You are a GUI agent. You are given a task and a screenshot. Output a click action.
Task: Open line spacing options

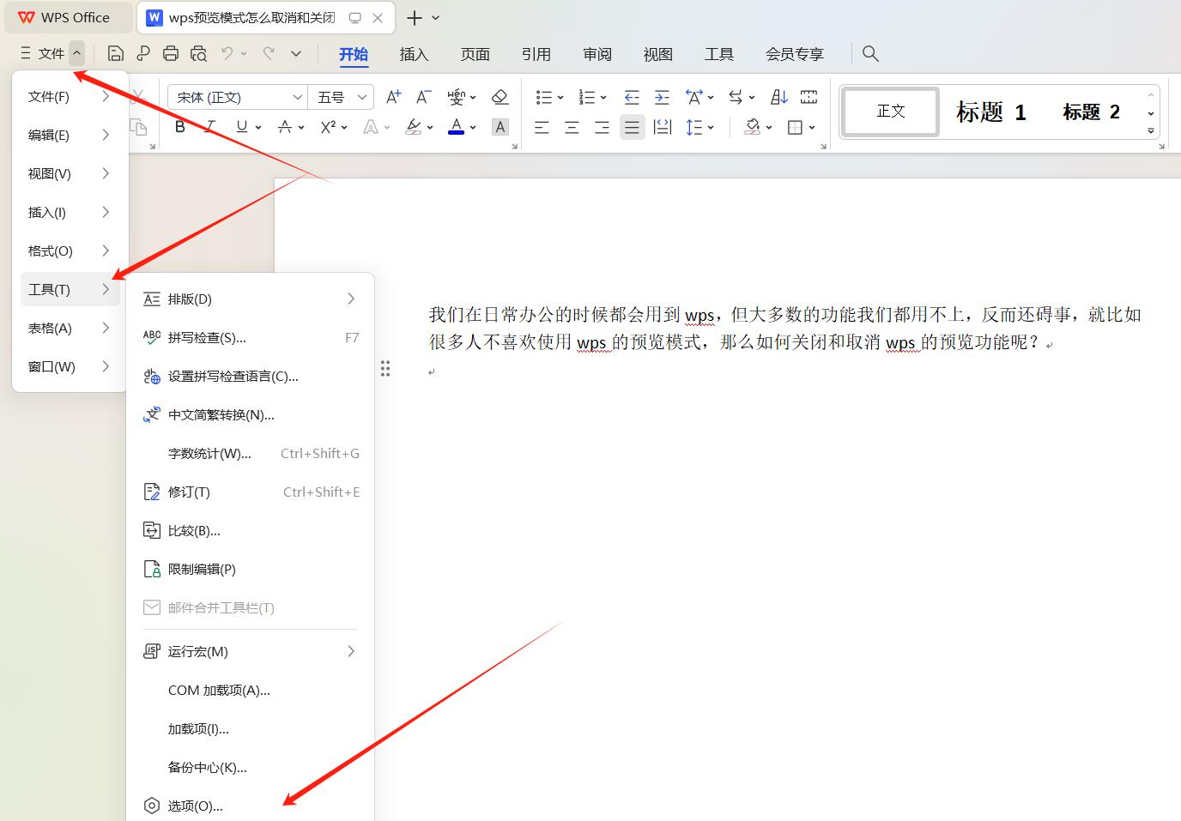[695, 128]
